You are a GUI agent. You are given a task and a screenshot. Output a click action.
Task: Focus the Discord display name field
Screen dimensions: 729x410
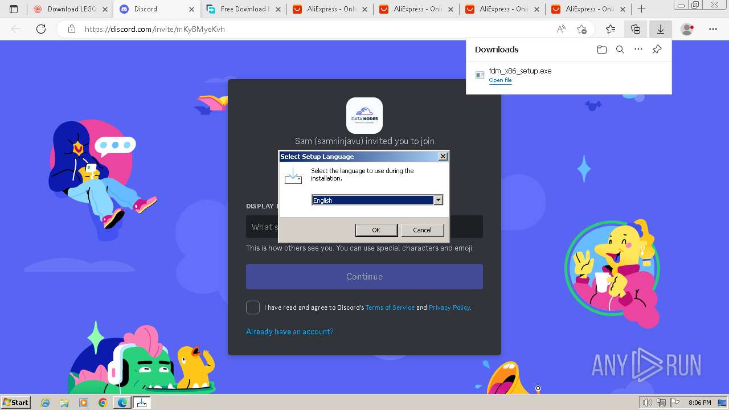click(x=364, y=227)
